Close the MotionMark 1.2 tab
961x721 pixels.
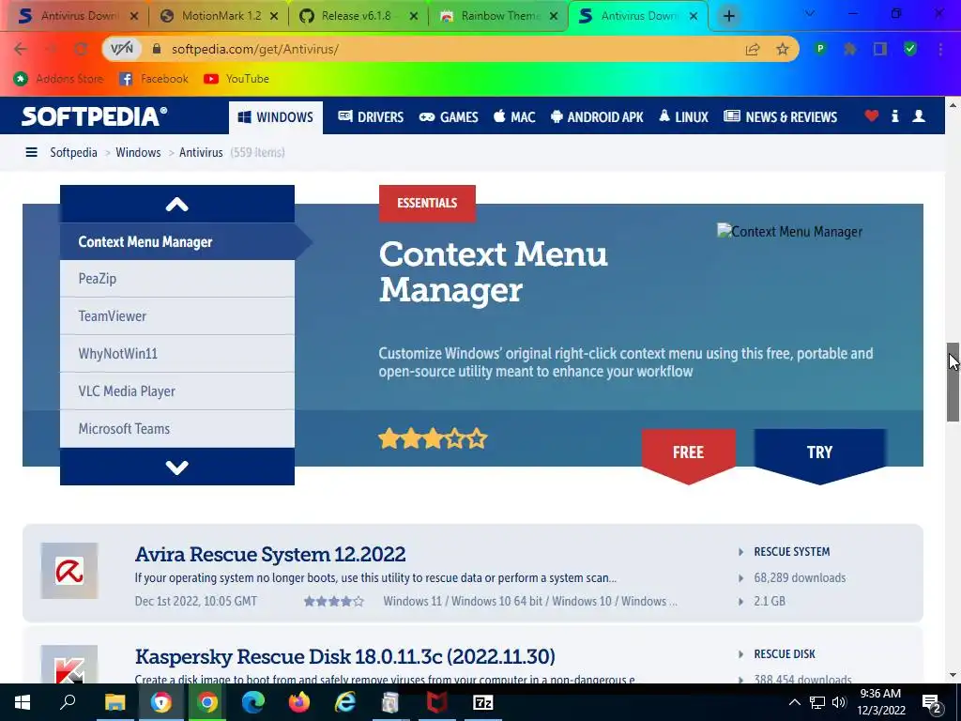tap(275, 17)
